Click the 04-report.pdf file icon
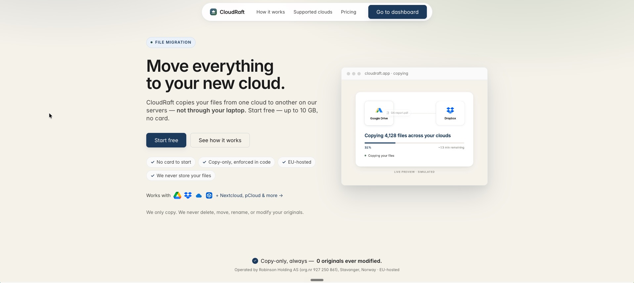 pos(388,113)
